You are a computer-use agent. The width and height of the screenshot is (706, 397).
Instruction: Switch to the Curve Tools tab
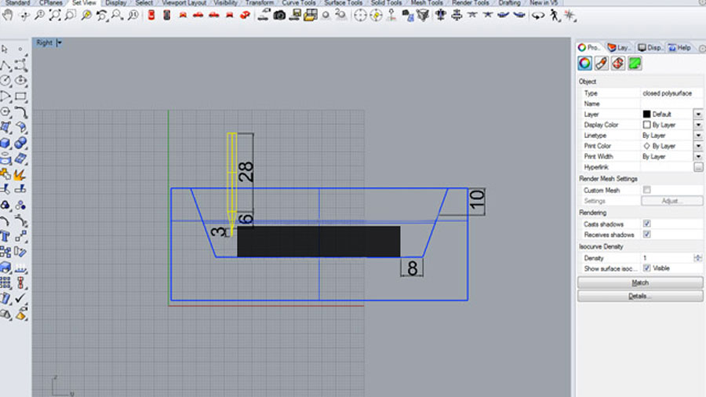(x=299, y=2)
